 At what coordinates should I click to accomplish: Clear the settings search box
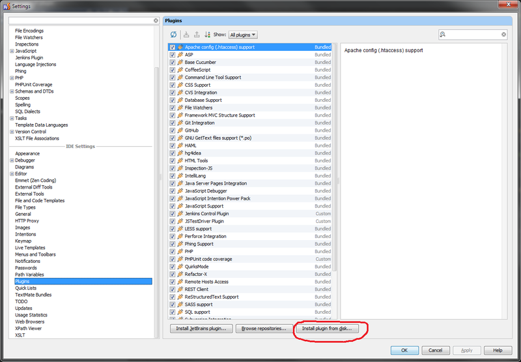[x=156, y=21]
